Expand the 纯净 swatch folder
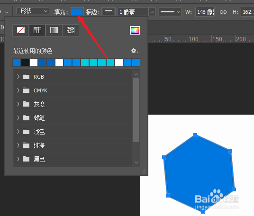Screen dimensions: 254x216 tap(18, 145)
